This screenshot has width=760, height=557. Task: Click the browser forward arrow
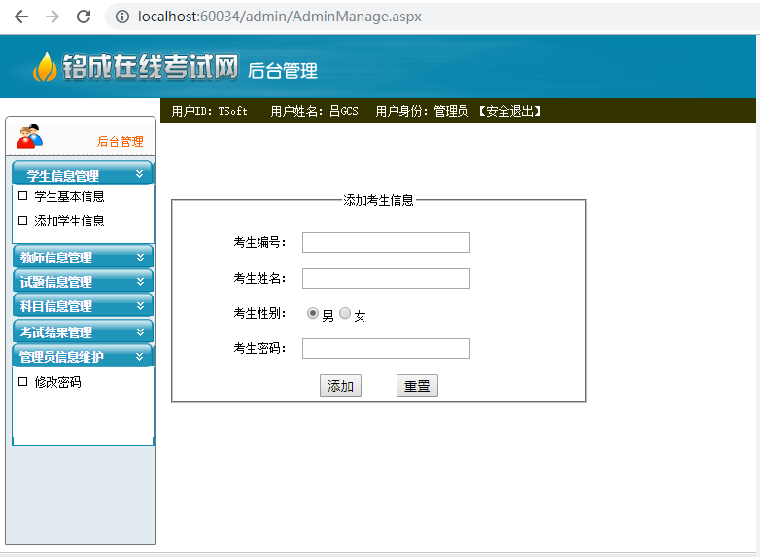pos(52,17)
